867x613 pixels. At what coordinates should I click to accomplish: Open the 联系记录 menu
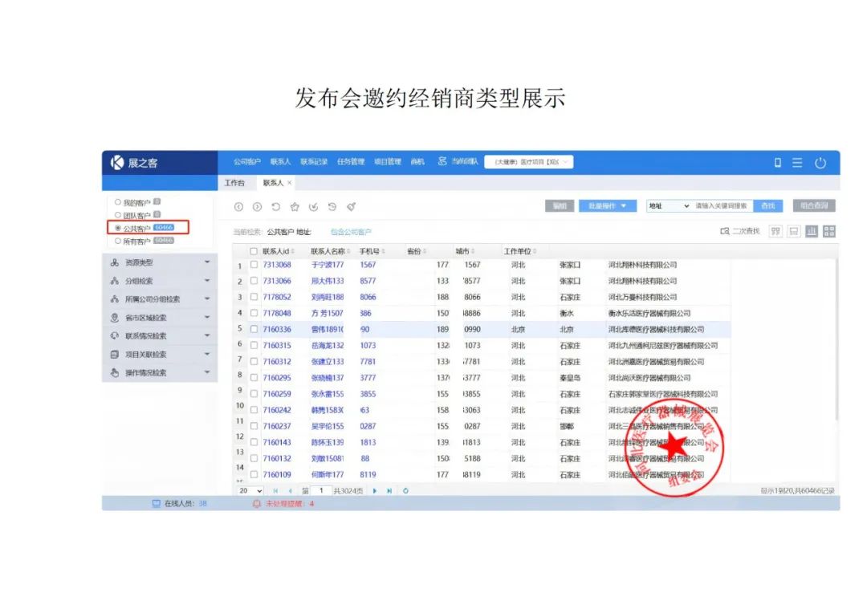[314, 162]
